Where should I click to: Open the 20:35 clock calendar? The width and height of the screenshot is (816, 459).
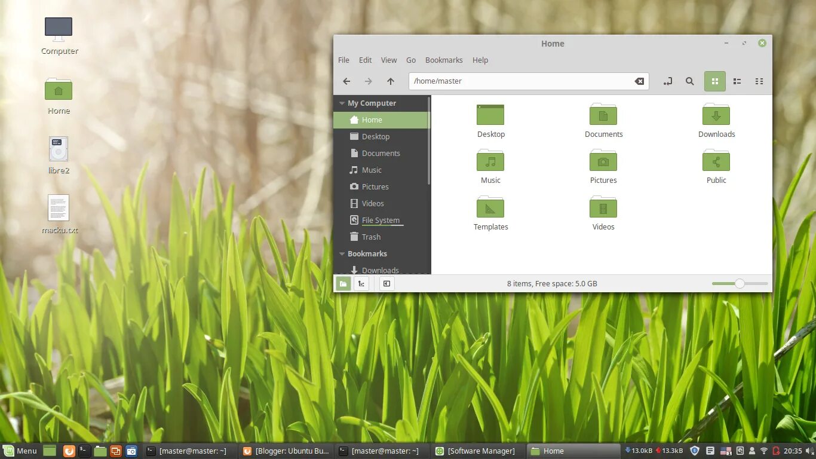point(793,451)
